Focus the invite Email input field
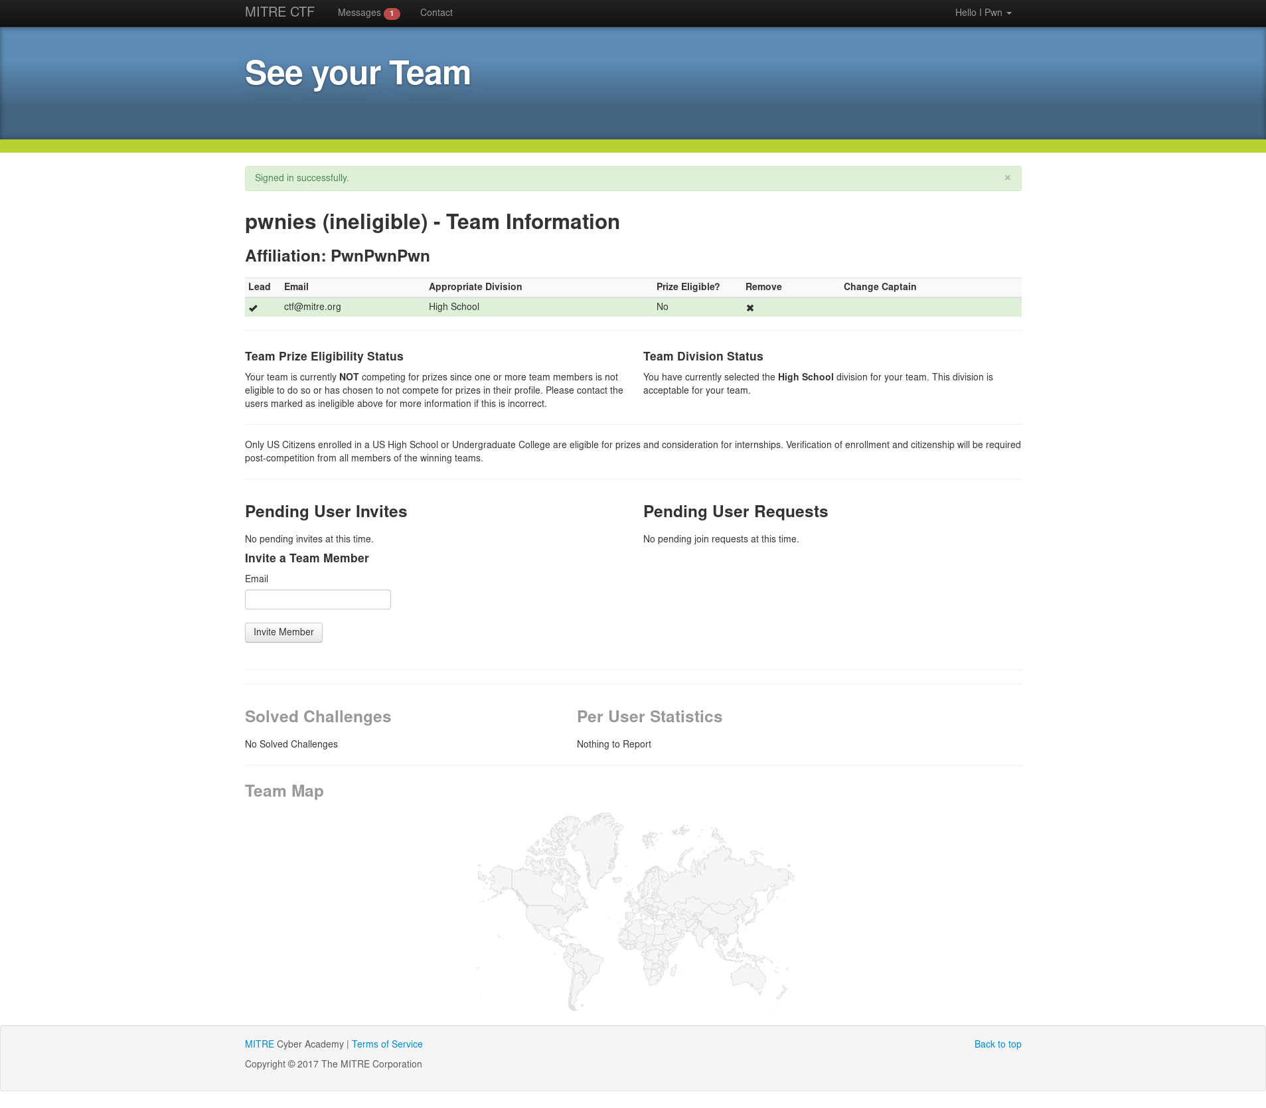The width and height of the screenshot is (1266, 1108). [318, 599]
